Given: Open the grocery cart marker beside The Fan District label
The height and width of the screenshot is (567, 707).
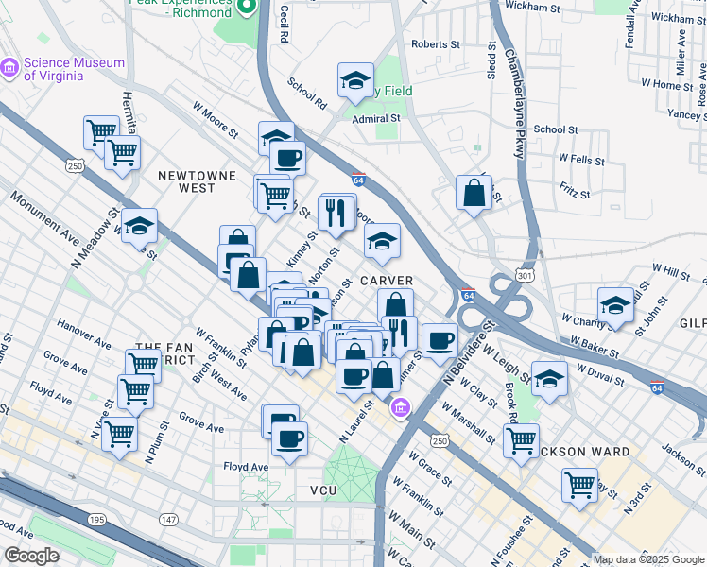Looking at the screenshot, I should (x=144, y=363).
